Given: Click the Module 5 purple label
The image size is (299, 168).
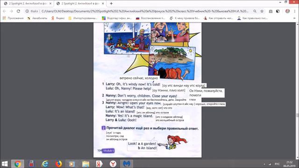Looking at the screenshot, I should click(x=108, y=151).
